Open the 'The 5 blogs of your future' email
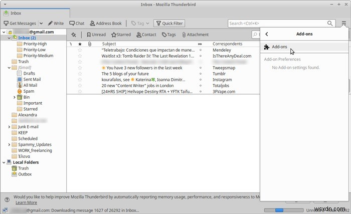The width and height of the screenshot is (351, 214). [125, 74]
